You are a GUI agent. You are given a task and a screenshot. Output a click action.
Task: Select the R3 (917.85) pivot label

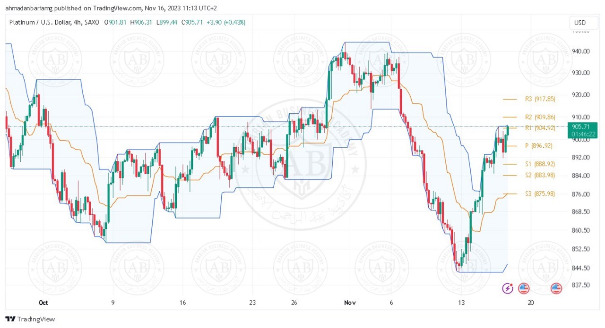(540, 99)
